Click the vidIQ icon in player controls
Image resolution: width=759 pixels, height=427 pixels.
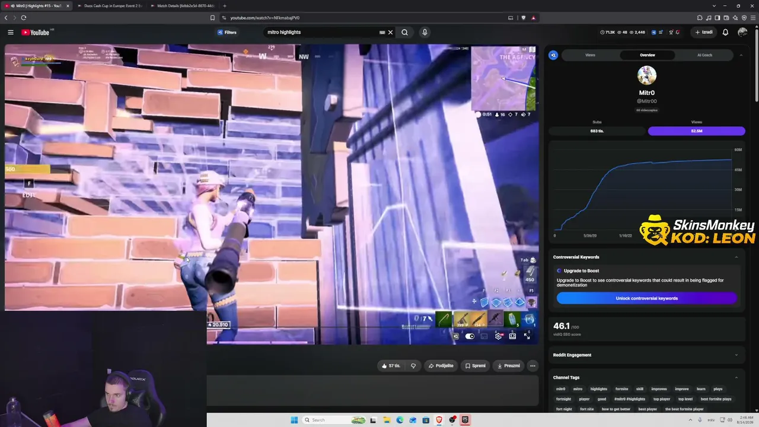pyautogui.click(x=455, y=336)
